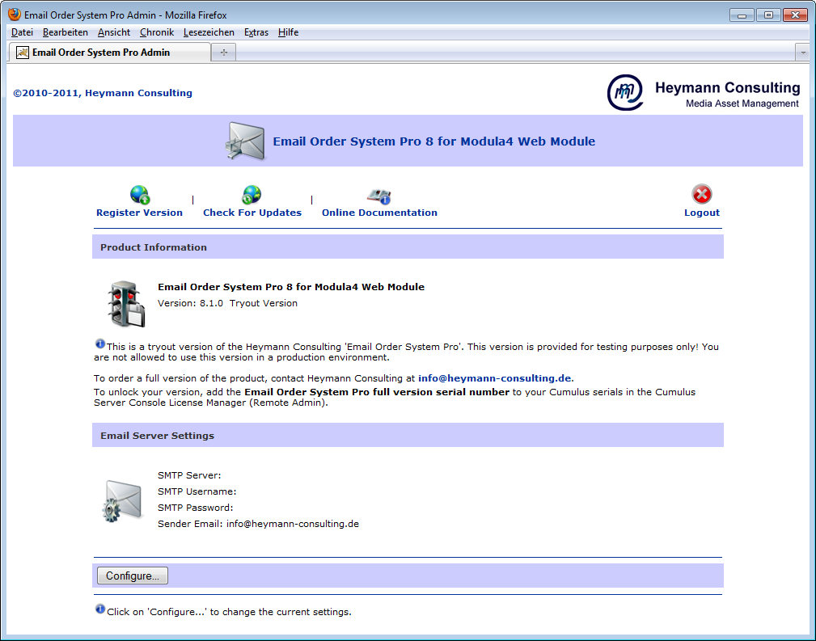
Task: Maximize the Firefox window
Action: [x=768, y=15]
